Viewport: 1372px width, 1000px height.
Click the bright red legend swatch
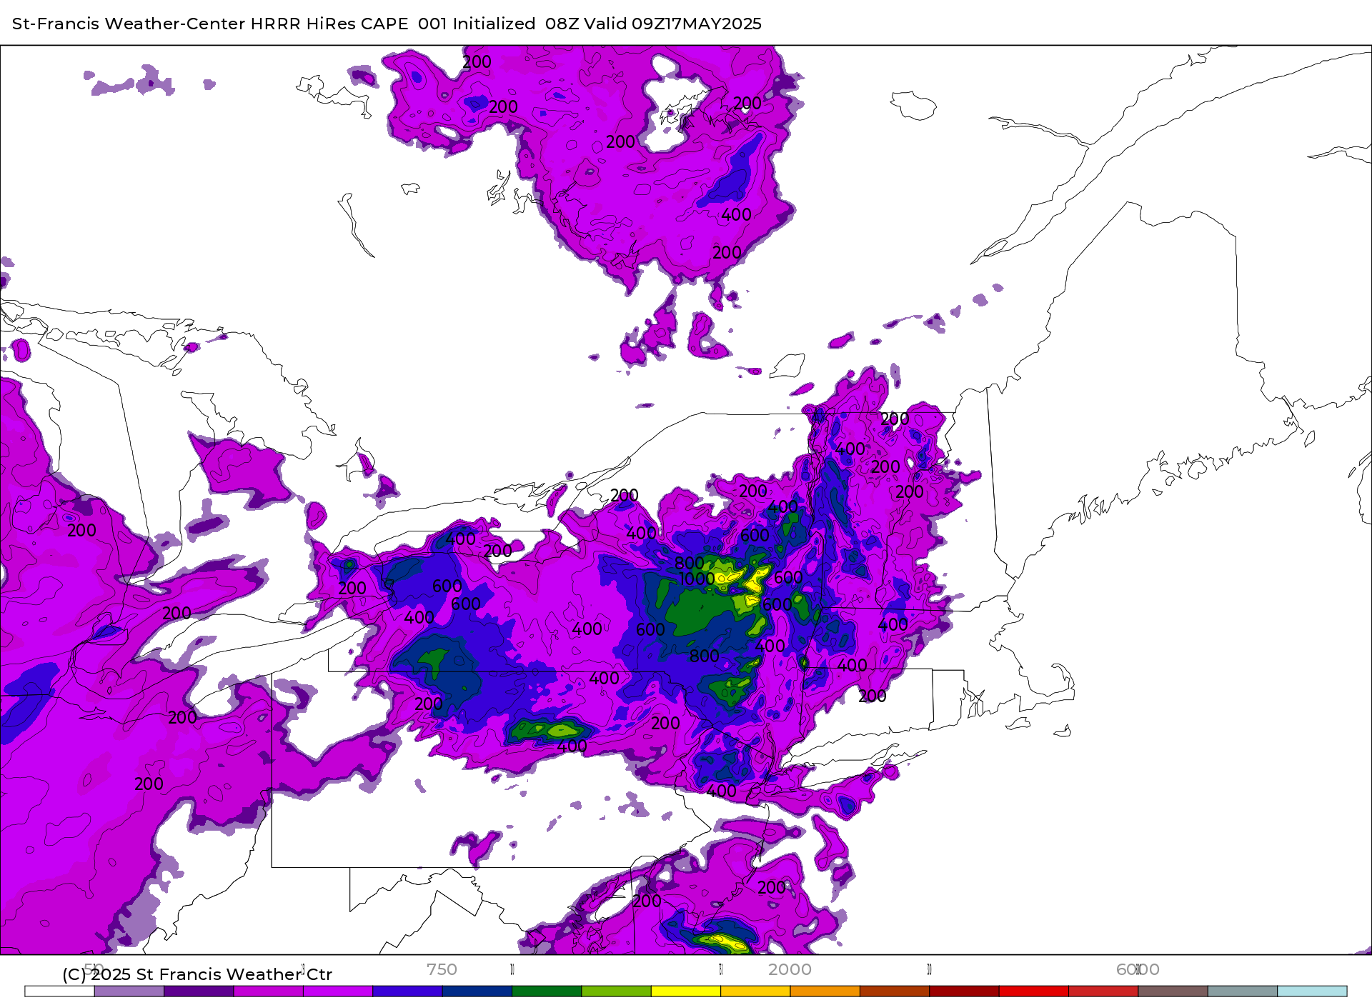(x=1033, y=991)
